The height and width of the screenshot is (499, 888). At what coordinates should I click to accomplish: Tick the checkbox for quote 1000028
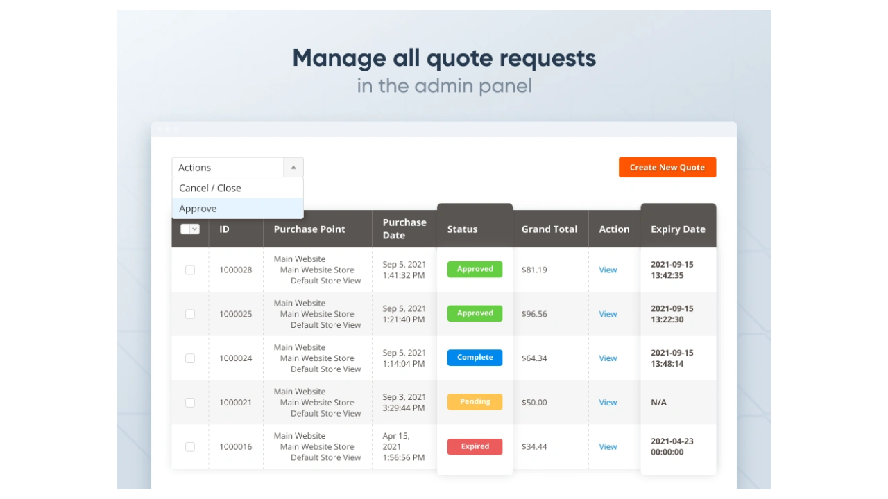190,270
